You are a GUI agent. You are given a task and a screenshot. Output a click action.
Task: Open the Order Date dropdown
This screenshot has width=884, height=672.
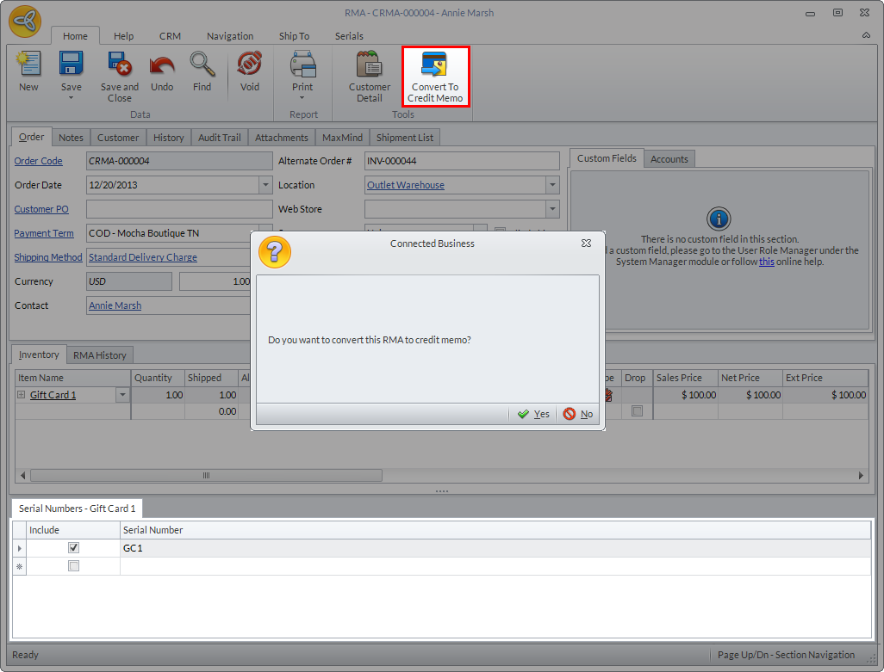(265, 185)
